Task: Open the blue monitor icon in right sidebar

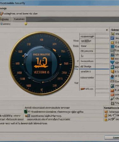Action: (x=112, y=54)
